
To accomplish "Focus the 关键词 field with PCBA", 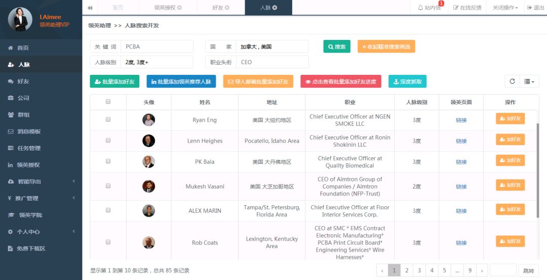I will tap(157, 46).
